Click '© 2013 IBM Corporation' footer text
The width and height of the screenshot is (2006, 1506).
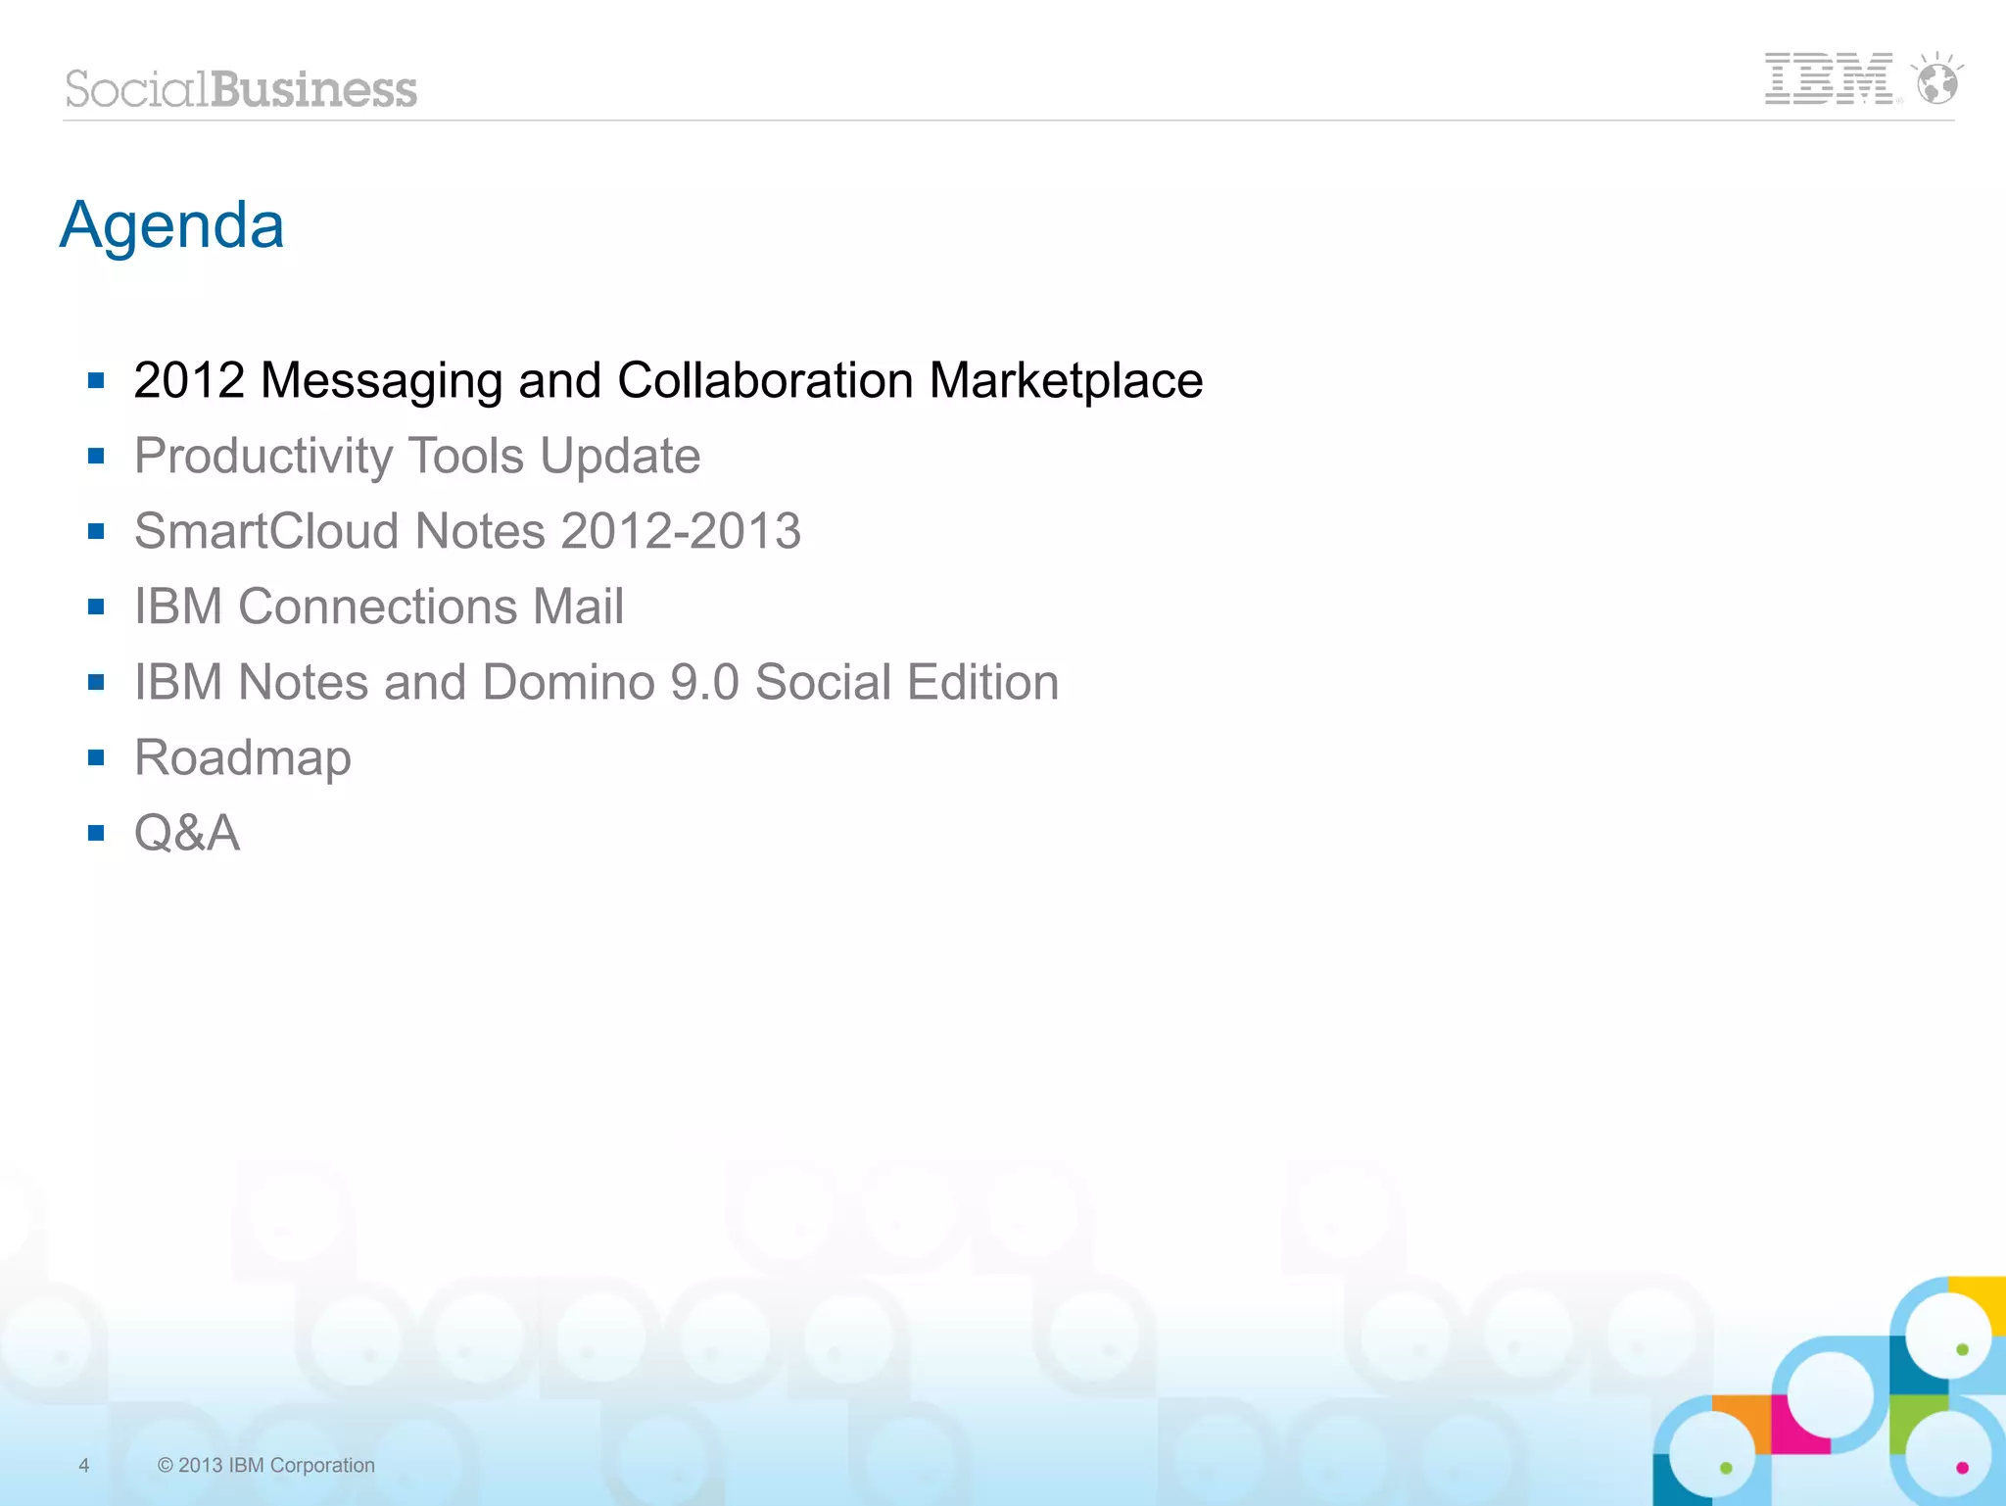pos(266,1465)
